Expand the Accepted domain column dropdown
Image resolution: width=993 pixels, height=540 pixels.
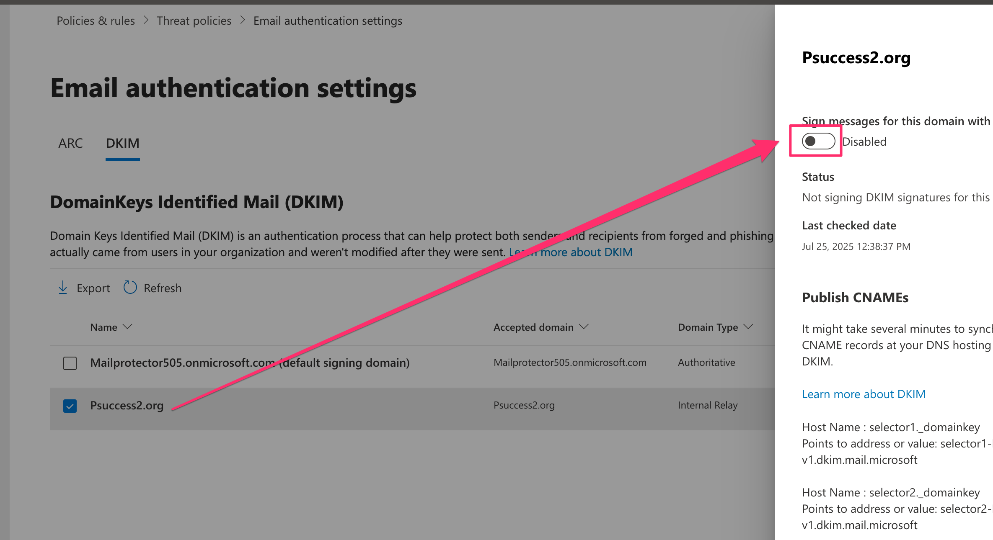pos(584,327)
